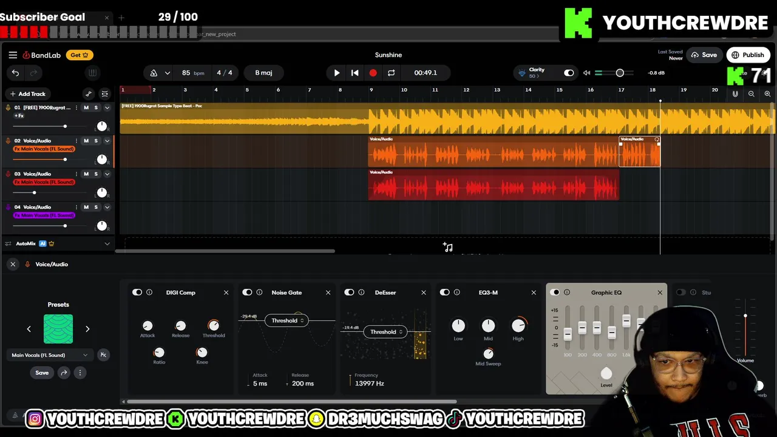
Task: Open the metronome settings dropdown arrow
Action: (167, 73)
